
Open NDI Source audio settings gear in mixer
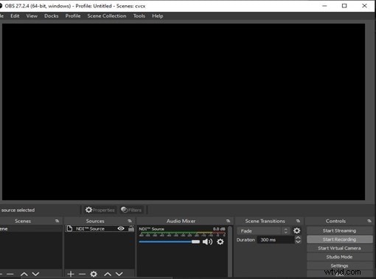[220, 242]
